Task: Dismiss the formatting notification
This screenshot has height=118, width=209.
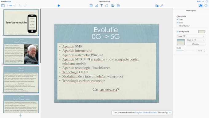Action: (x=170, y=113)
